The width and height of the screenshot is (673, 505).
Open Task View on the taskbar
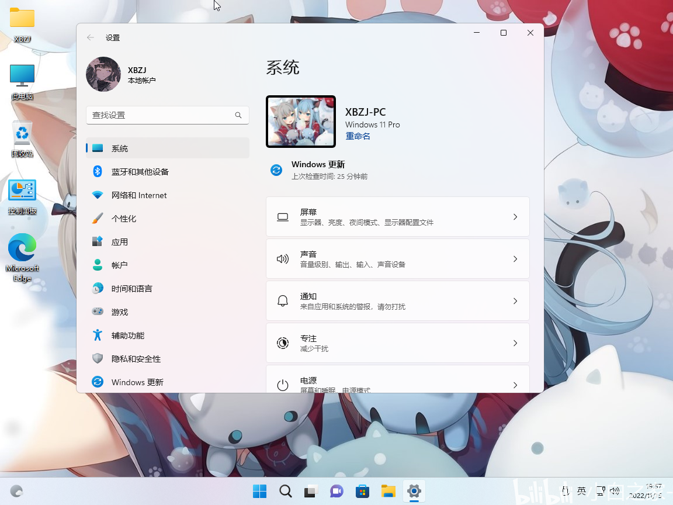click(311, 491)
